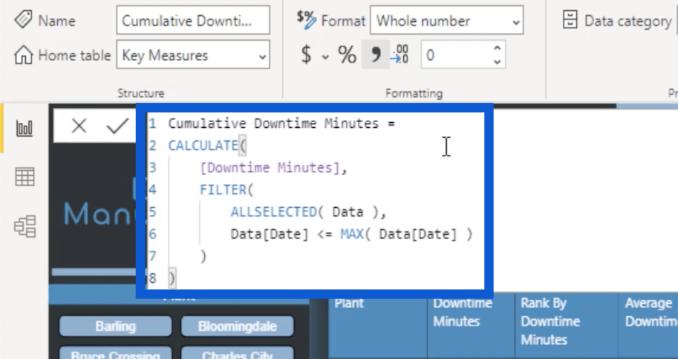Screen dimensions: 678x359
Task: Cancel the formula with the X icon
Action: [x=79, y=126]
